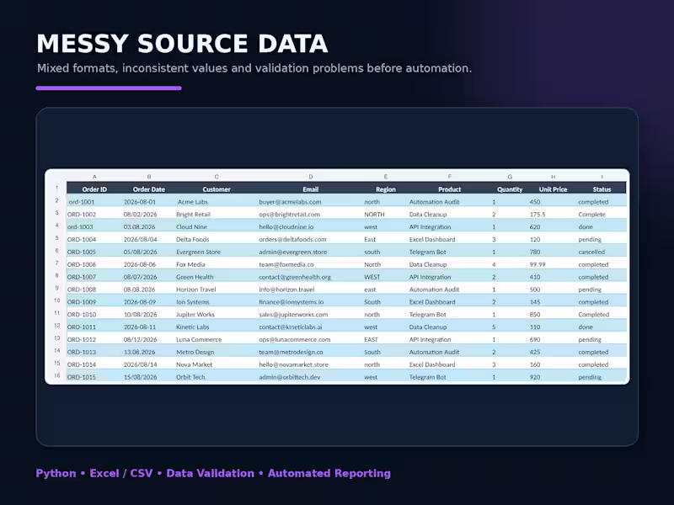This screenshot has width=674, height=505.
Task: Click customer Nova Market
Action: [x=195, y=364]
